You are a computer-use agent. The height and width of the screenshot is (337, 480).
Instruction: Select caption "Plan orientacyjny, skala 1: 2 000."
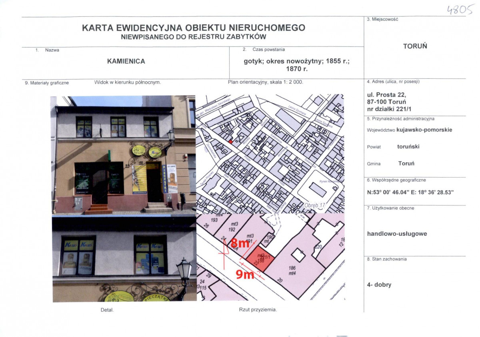pos(266,82)
